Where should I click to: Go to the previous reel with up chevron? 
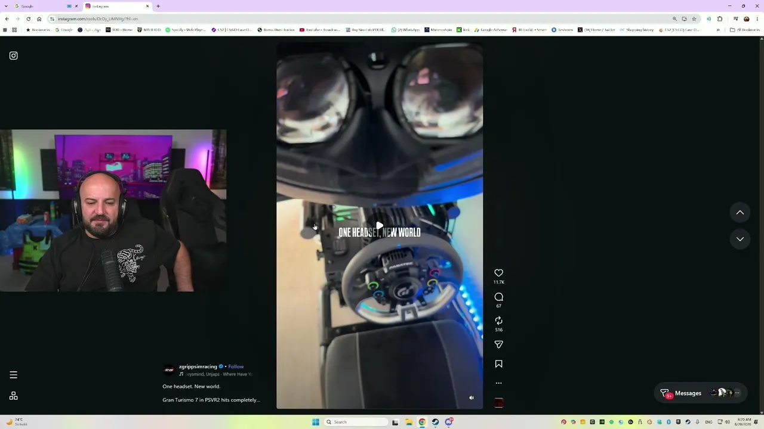[x=740, y=213]
